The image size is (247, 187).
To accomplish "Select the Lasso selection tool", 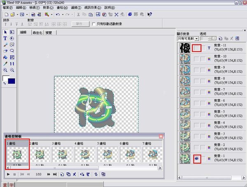I will pyautogui.click(x=12, y=51).
